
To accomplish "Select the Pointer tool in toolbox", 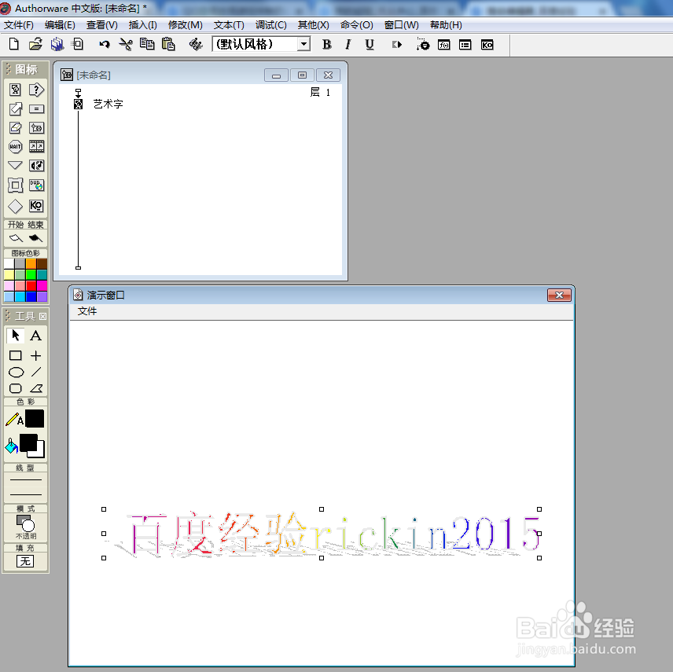I will (x=16, y=335).
